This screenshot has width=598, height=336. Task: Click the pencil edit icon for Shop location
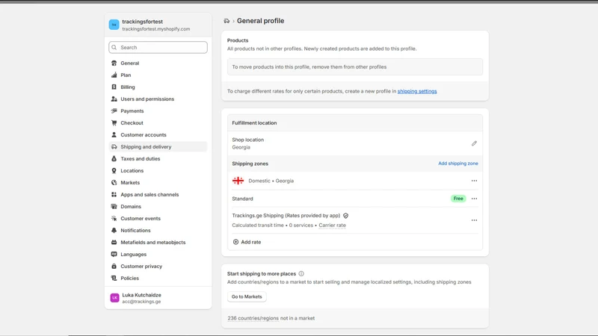(x=474, y=143)
